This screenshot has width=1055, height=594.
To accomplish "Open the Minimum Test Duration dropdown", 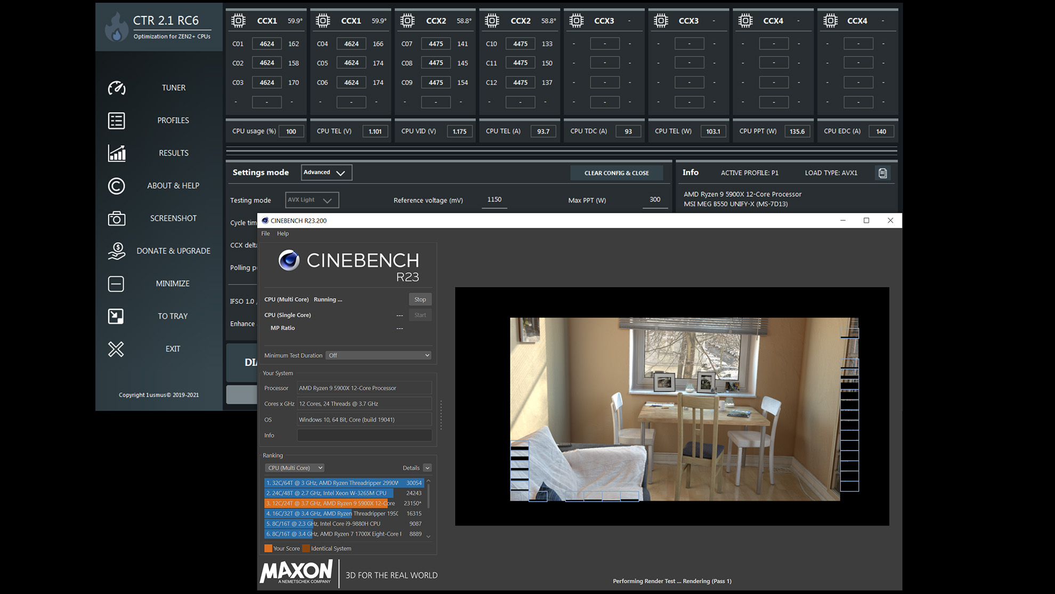I will 378,355.
